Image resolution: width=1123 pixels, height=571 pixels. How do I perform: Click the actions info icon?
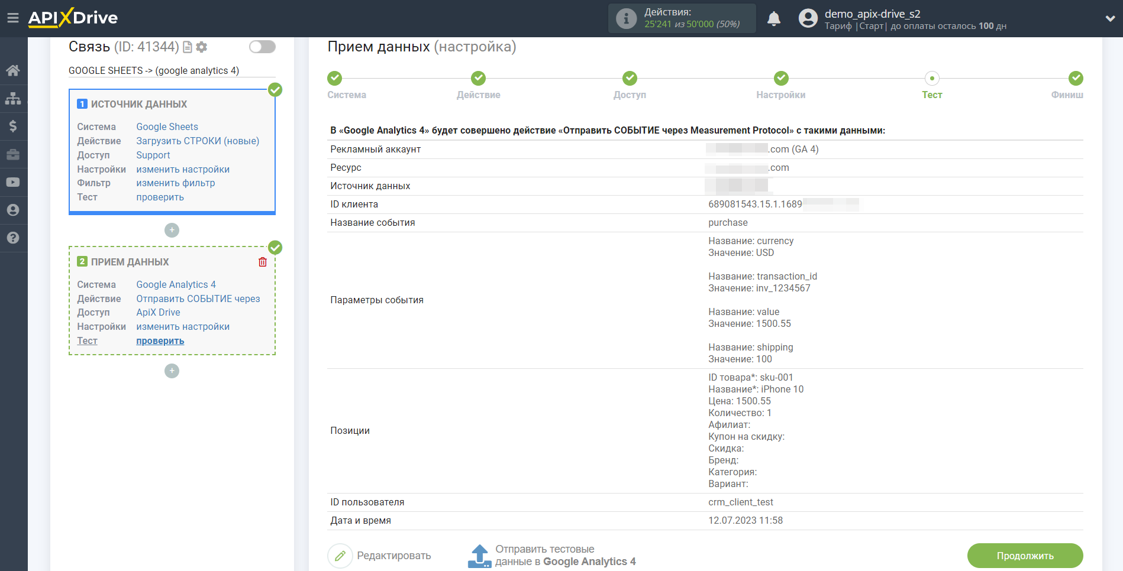click(x=626, y=18)
